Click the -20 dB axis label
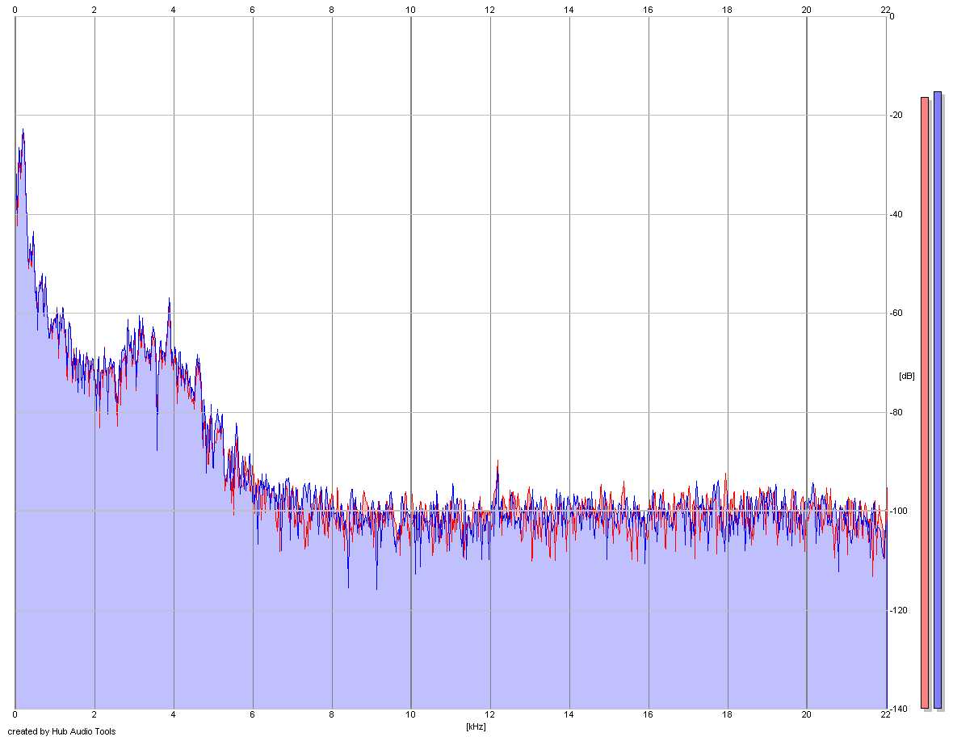The image size is (953, 741). [x=896, y=115]
